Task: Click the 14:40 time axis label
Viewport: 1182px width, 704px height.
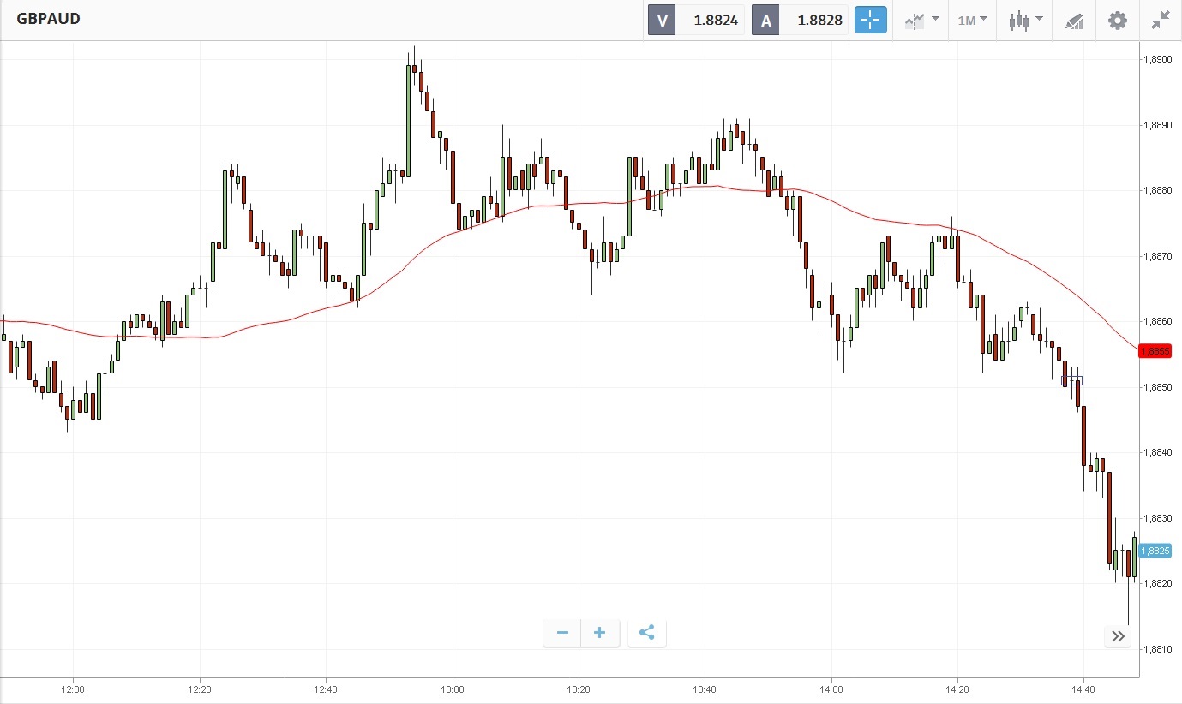Action: point(1083,689)
